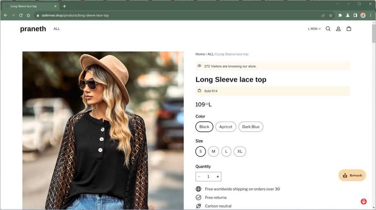Screen dimensions: 376x210
Task: Click the share page icon in address bar
Action: click(323, 15)
